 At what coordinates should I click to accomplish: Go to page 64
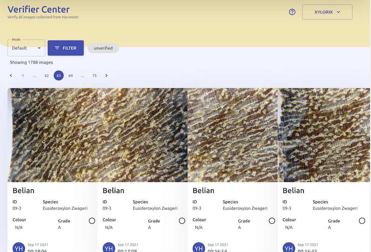70,76
